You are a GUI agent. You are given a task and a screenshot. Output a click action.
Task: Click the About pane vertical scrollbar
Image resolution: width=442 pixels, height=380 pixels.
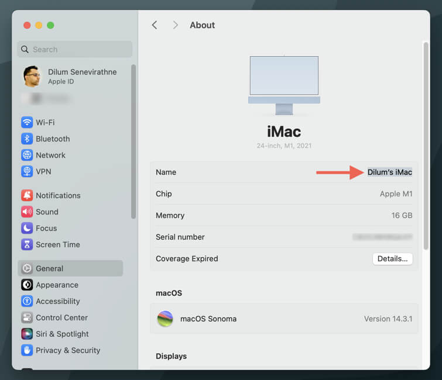click(x=426, y=146)
